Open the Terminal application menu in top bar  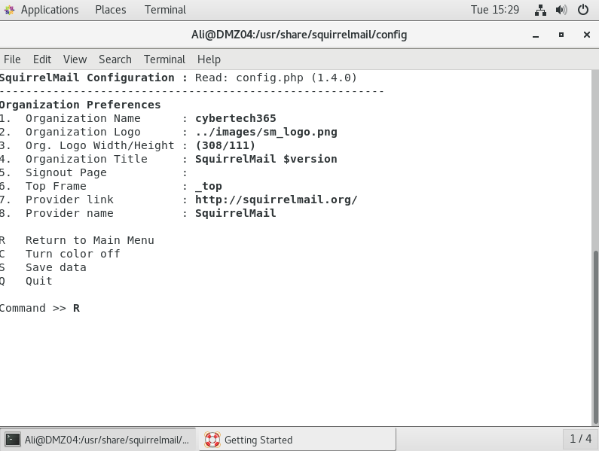pos(165,10)
